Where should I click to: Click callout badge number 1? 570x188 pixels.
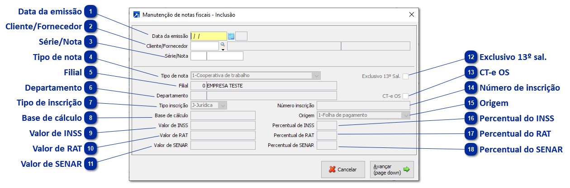pyautogui.click(x=91, y=10)
